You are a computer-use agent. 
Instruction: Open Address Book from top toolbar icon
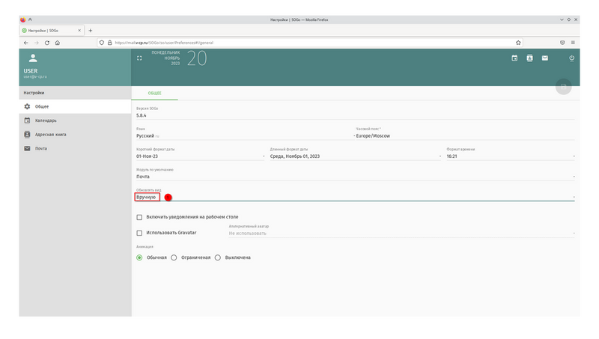(x=529, y=58)
